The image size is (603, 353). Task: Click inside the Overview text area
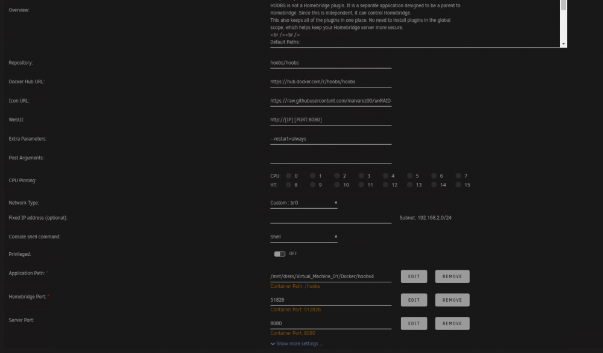[x=415, y=23]
